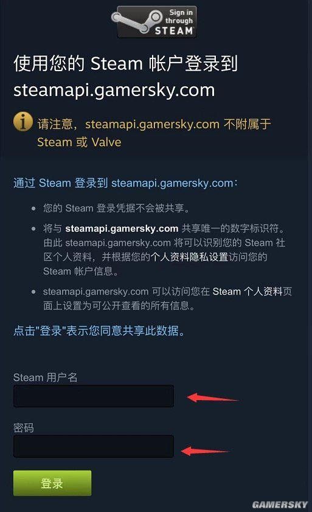
Task: Click the white "Steam 个人资料页" text
Action: click(252, 291)
